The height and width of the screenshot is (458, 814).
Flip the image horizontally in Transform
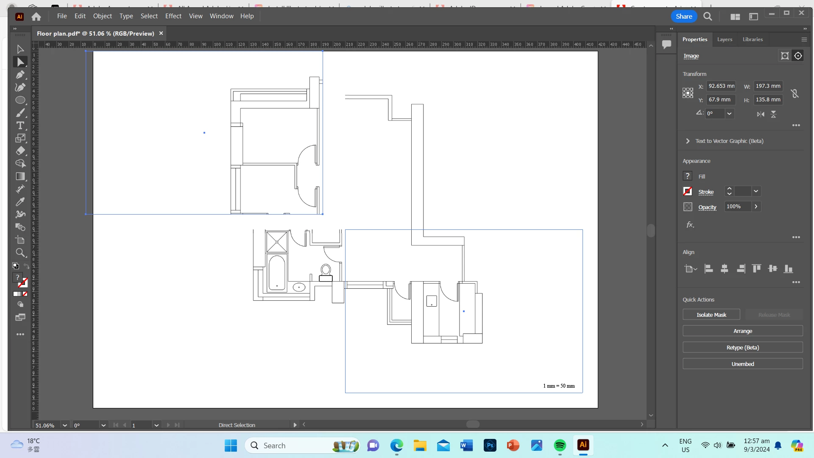pyautogui.click(x=761, y=114)
